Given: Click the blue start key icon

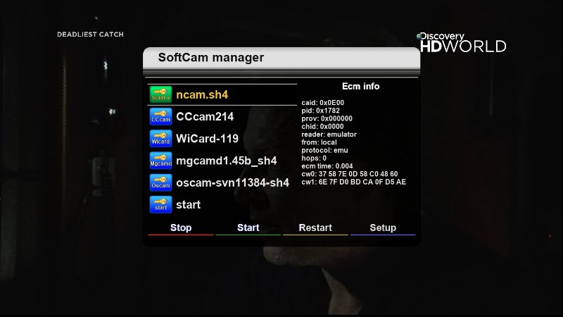Looking at the screenshot, I should point(160,204).
